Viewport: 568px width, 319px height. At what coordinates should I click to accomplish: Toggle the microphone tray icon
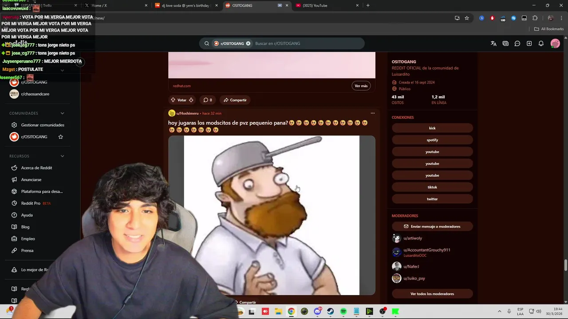(x=509, y=311)
